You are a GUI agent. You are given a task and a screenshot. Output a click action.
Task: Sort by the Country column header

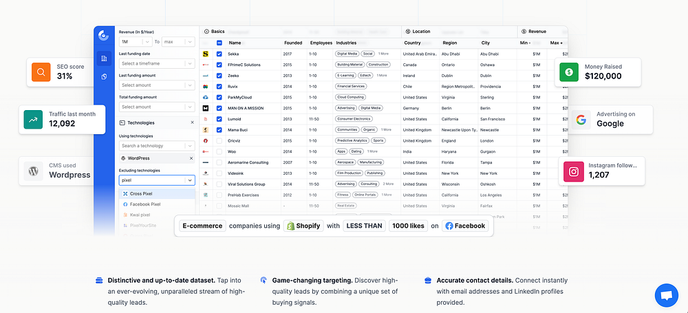pyautogui.click(x=412, y=43)
